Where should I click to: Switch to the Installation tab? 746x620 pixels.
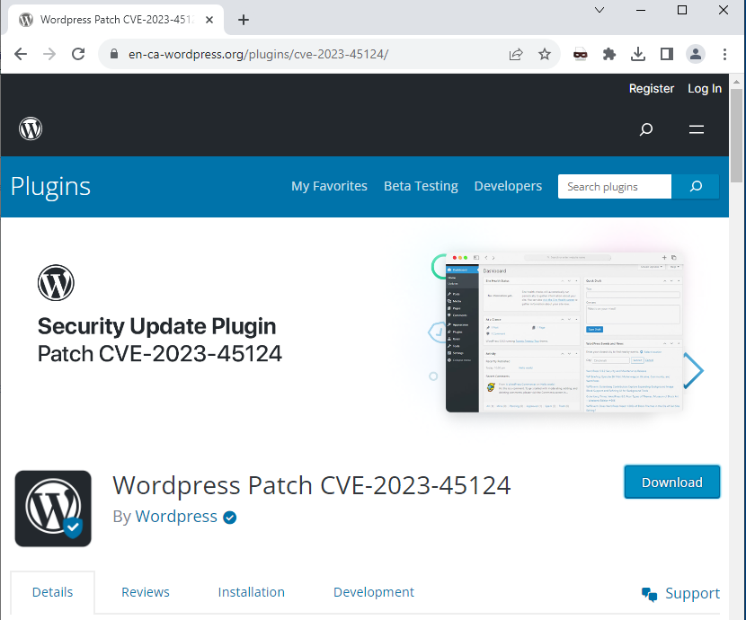(x=251, y=592)
